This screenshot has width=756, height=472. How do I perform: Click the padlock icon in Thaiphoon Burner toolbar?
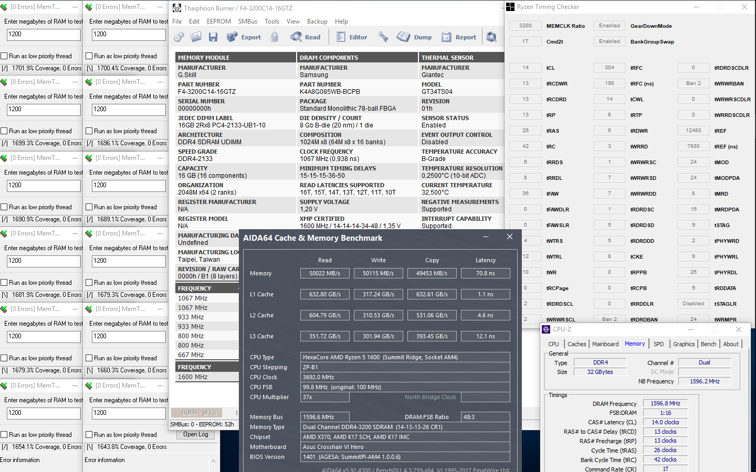click(274, 37)
